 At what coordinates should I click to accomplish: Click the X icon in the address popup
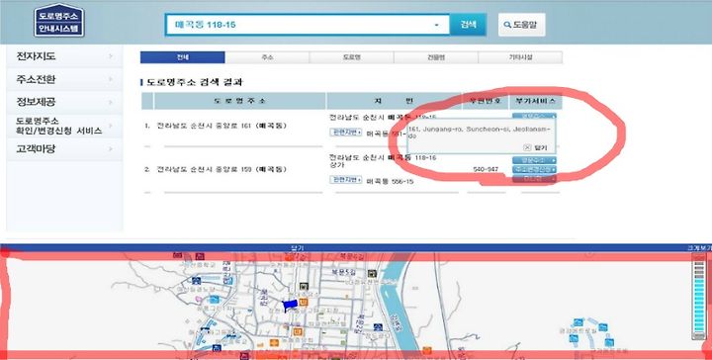click(x=527, y=147)
